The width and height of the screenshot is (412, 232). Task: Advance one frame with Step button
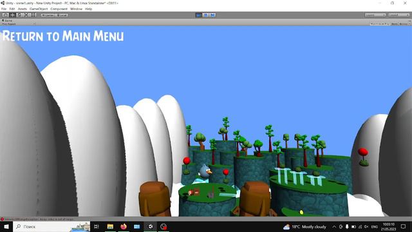213,15
